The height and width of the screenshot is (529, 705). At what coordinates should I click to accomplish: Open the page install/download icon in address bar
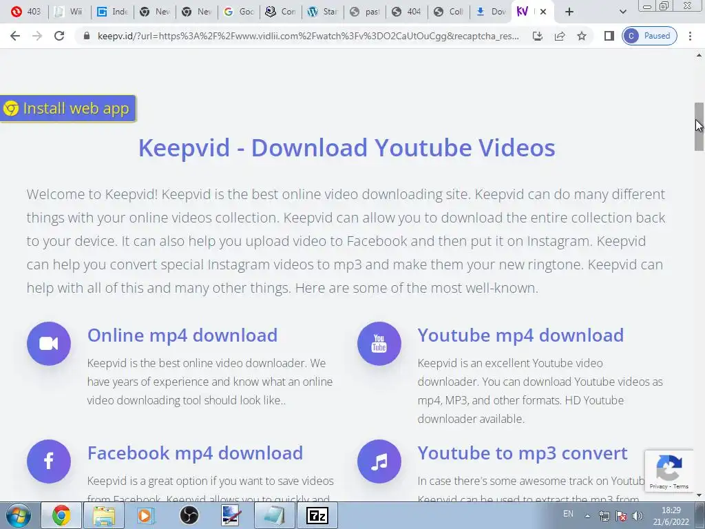point(537,36)
